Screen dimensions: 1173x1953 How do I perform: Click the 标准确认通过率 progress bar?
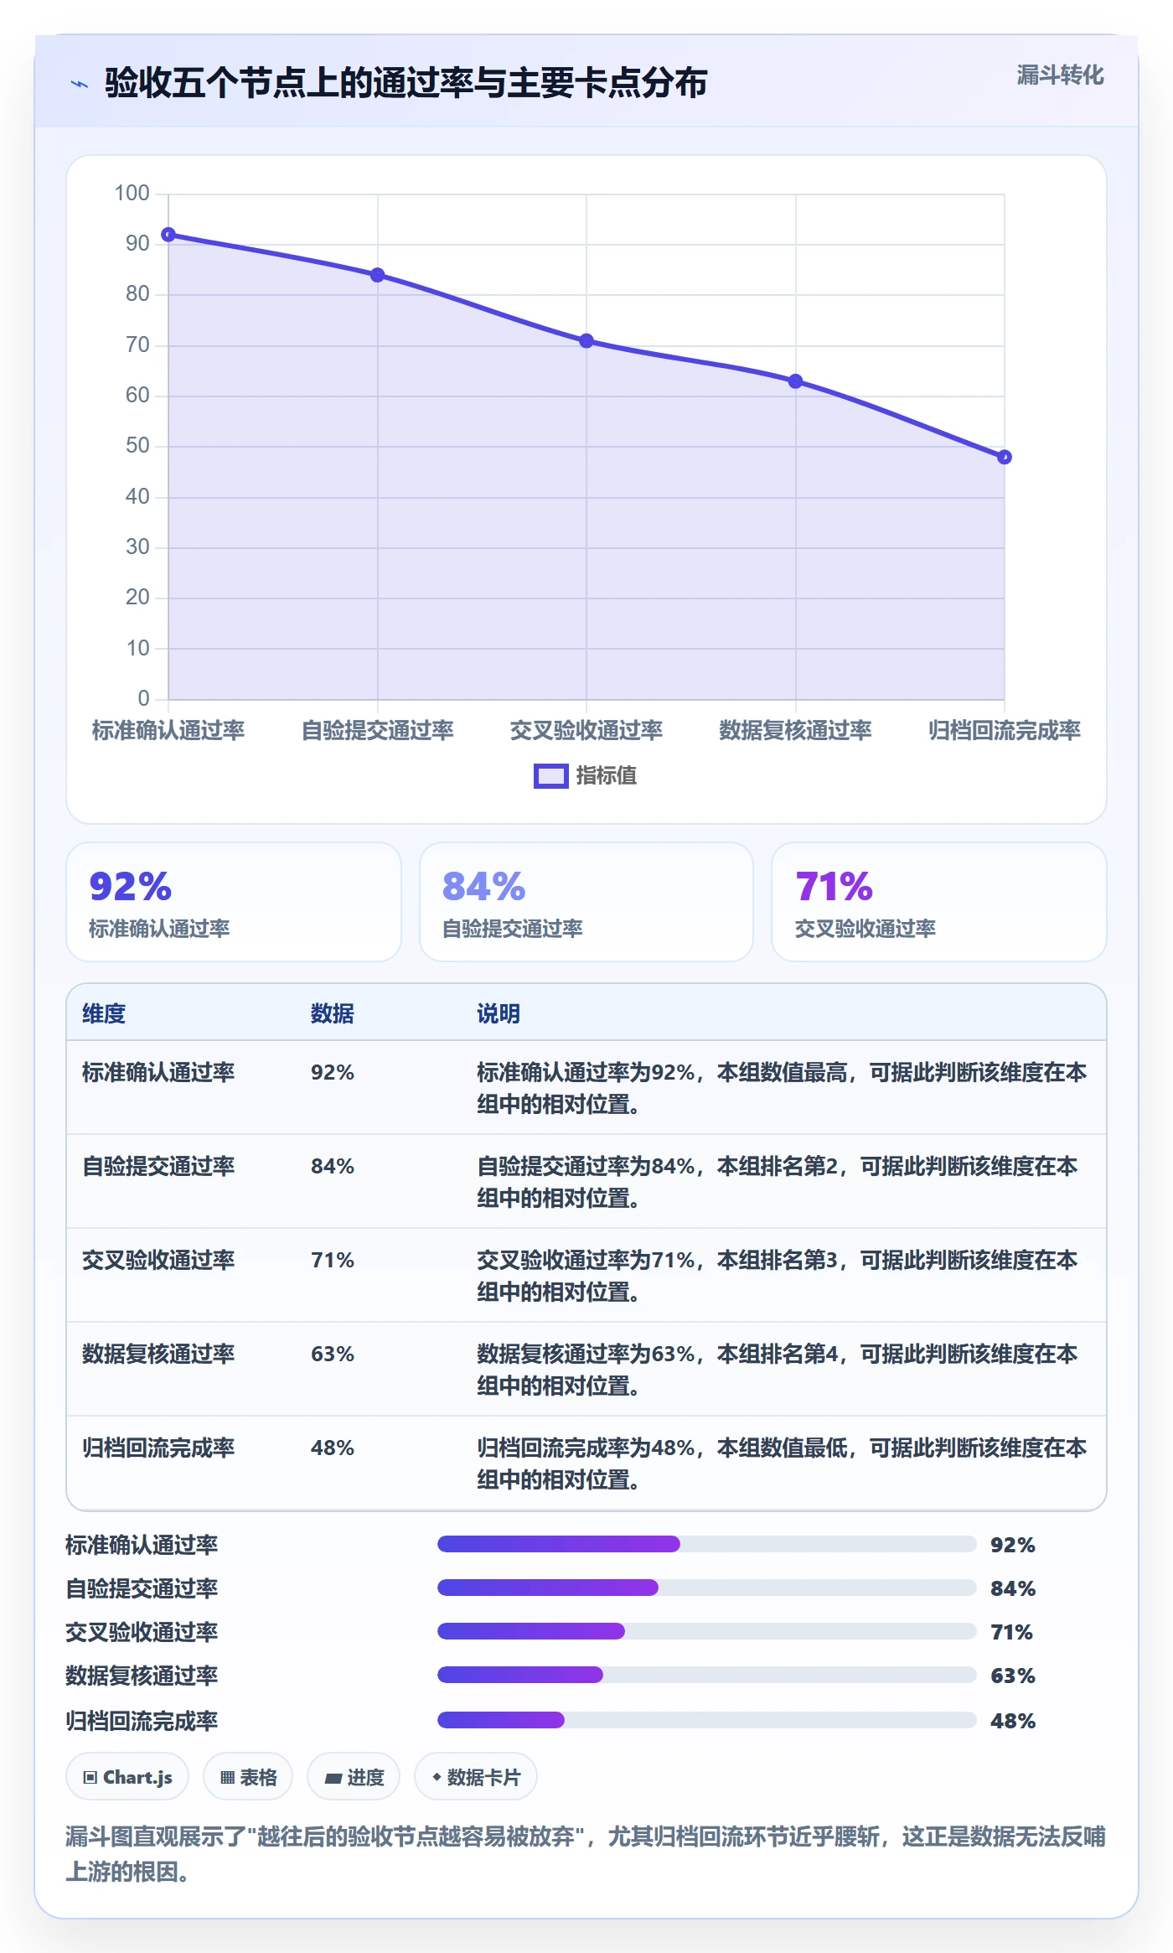tap(707, 1544)
